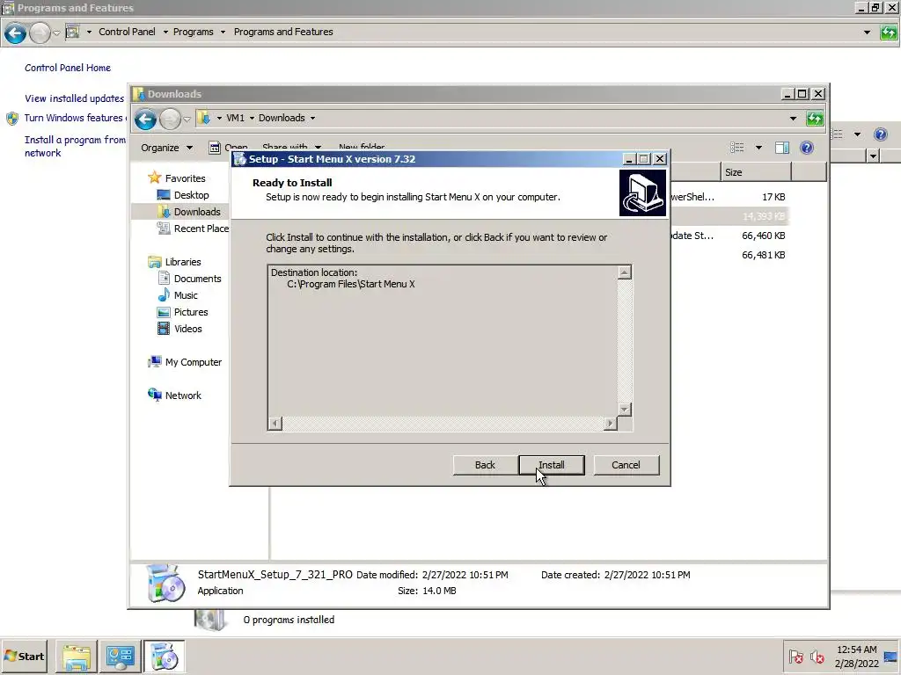Click Control Panel Home link
Image resolution: width=901 pixels, height=675 pixels.
pos(67,68)
